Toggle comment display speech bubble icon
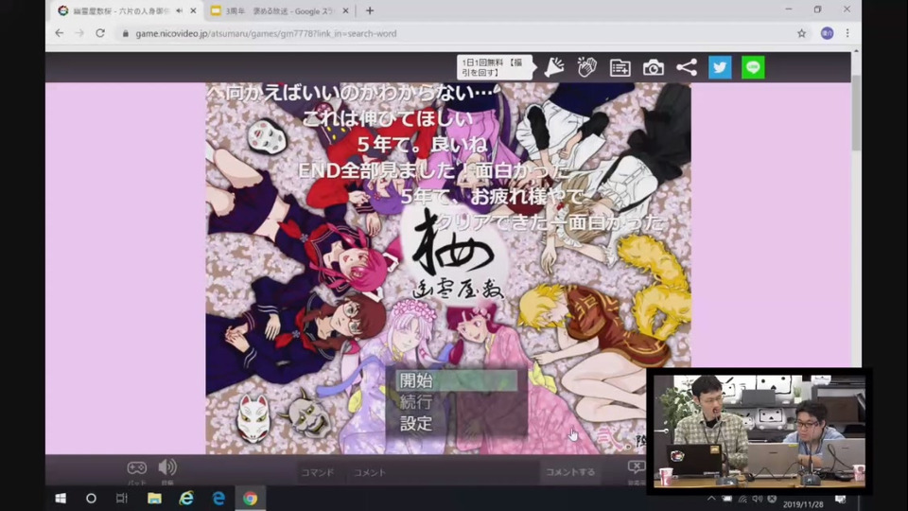908x511 pixels. [x=637, y=467]
